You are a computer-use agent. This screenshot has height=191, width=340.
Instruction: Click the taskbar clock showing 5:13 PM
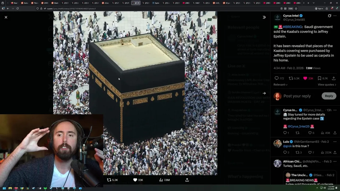(331, 188)
